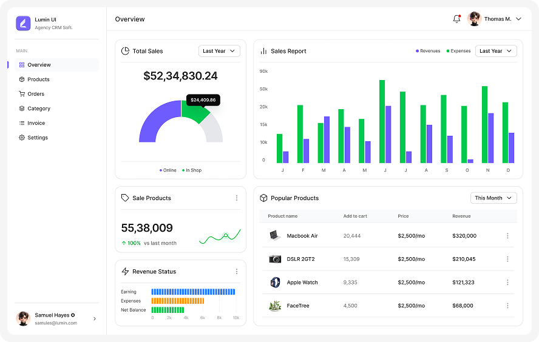Go to Products in sidebar
This screenshot has height=342, width=539.
38,79
